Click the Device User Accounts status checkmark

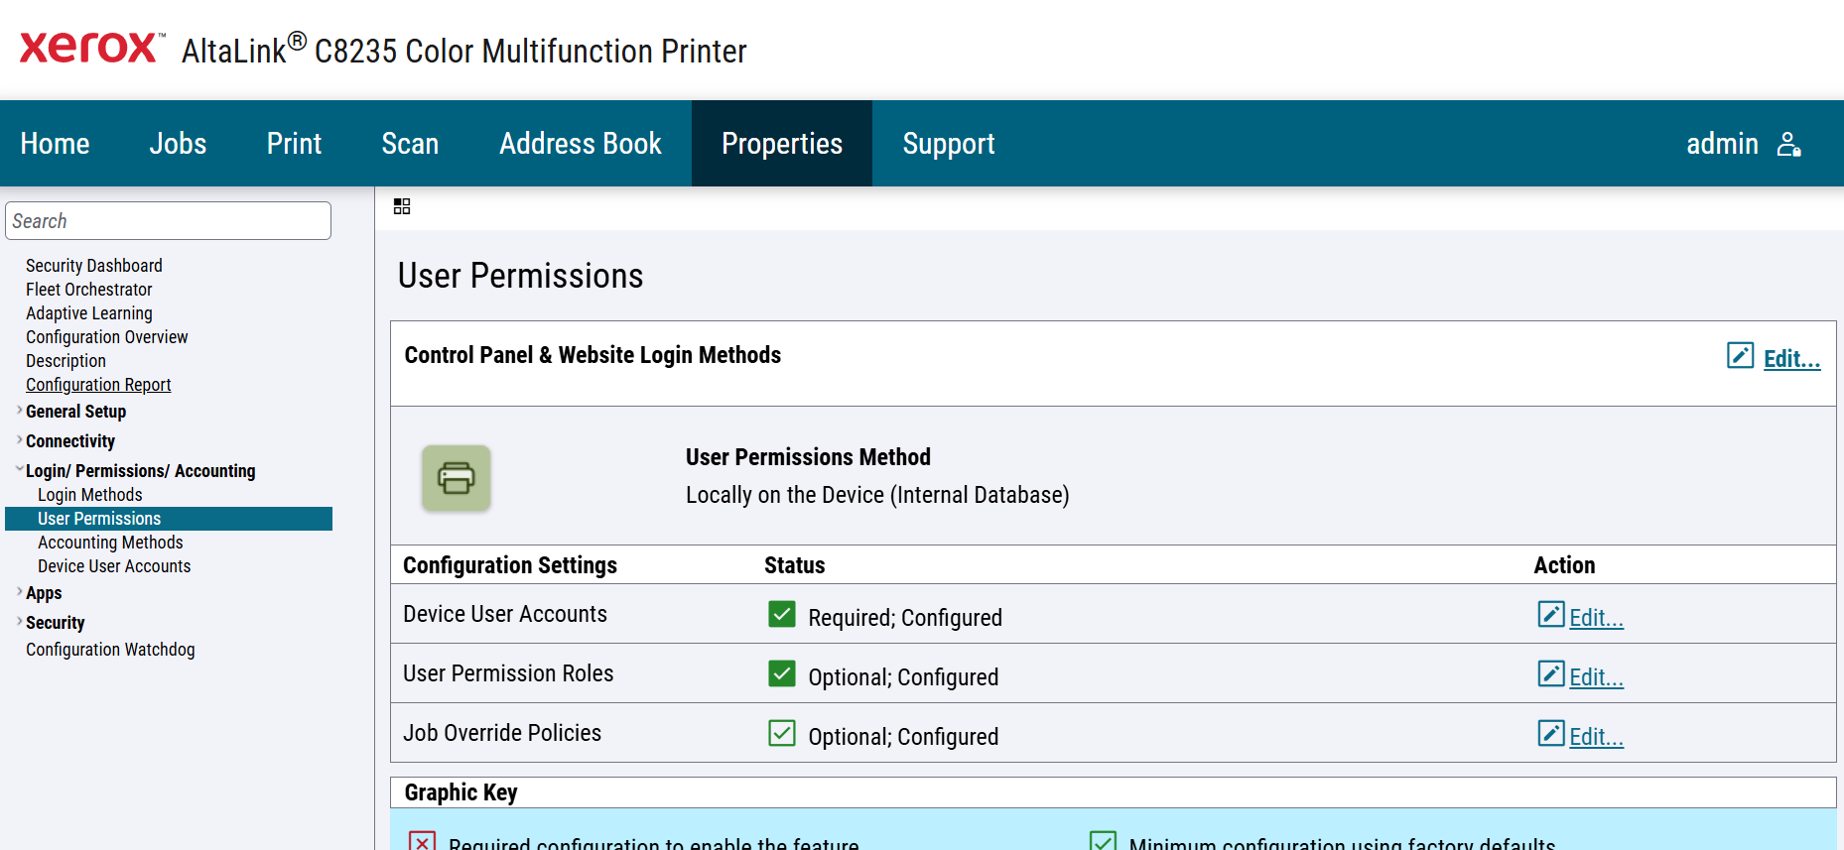782,615
